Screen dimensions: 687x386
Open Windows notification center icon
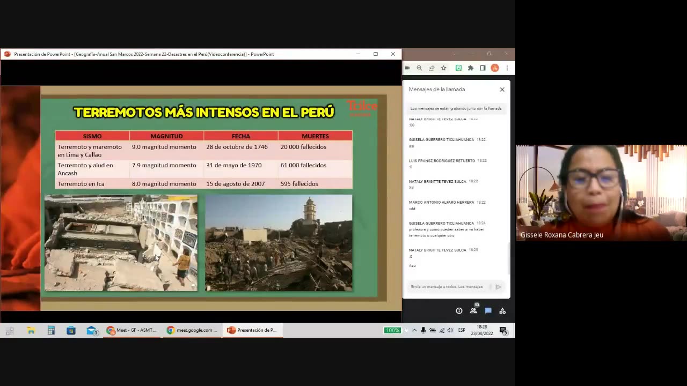click(x=503, y=331)
